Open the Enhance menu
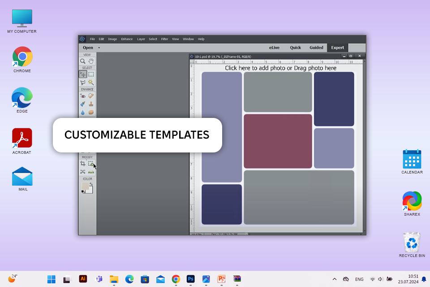The image size is (430, 287). point(127,39)
